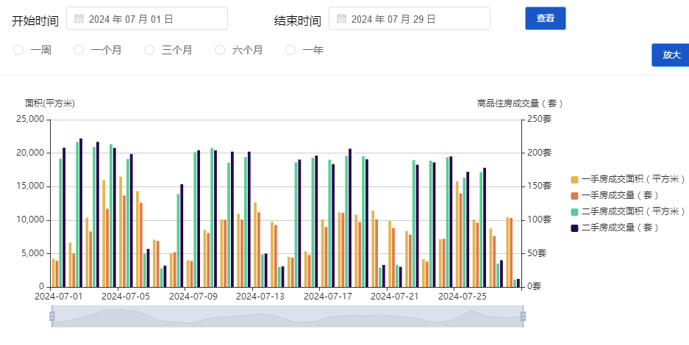Click the 2024-07-01 x-axis label
This screenshot has height=345, width=689.
point(58,297)
